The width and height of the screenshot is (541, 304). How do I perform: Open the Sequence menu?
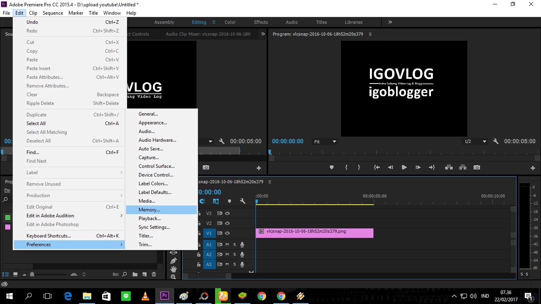[x=53, y=13]
